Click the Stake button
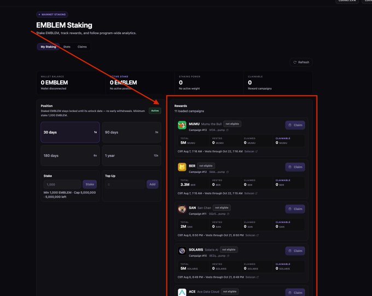Image resolution: width=372 pixels, height=296 pixels. click(x=90, y=184)
